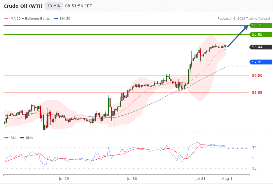This screenshot has height=185, width=273.
Task: Click the 58.85 green resistance price tag
Action: pyautogui.click(x=260, y=34)
